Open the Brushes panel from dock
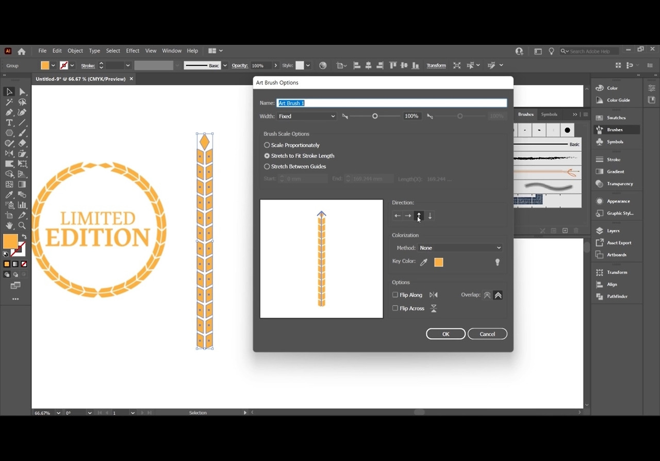 point(616,130)
